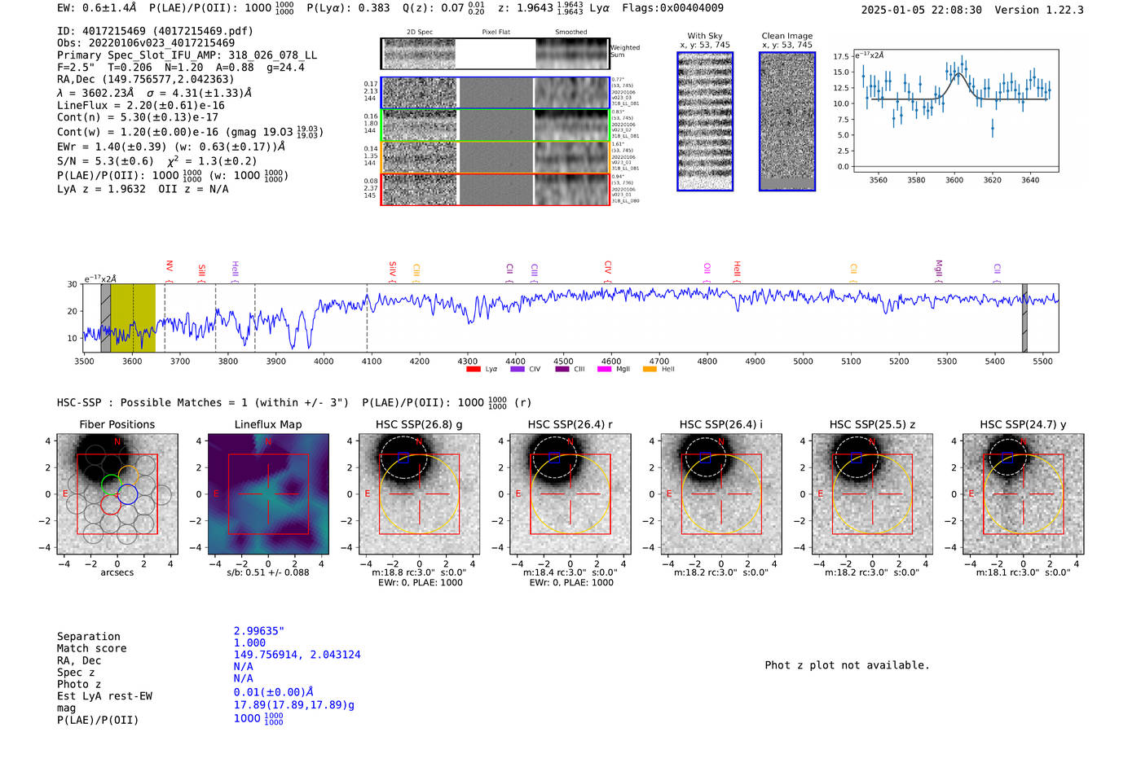This screenshot has width=1141, height=776.
Task: Click the Lineflux Map image
Action: coord(268,494)
